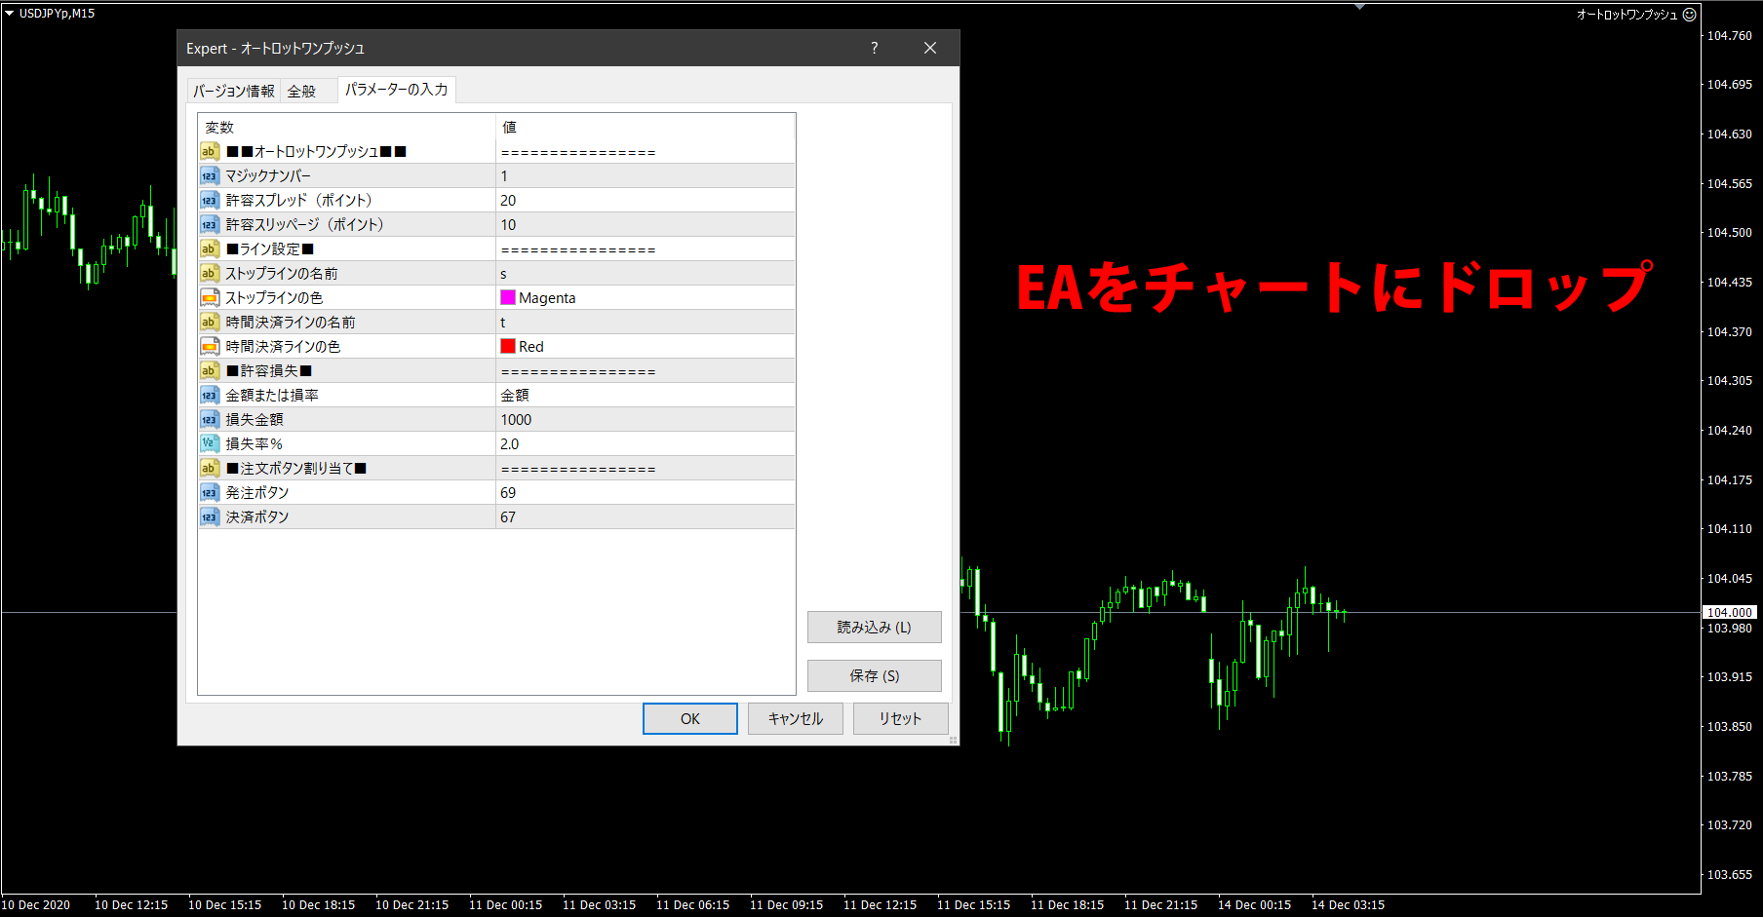Switch to the バージョン情報 tab

click(x=233, y=90)
